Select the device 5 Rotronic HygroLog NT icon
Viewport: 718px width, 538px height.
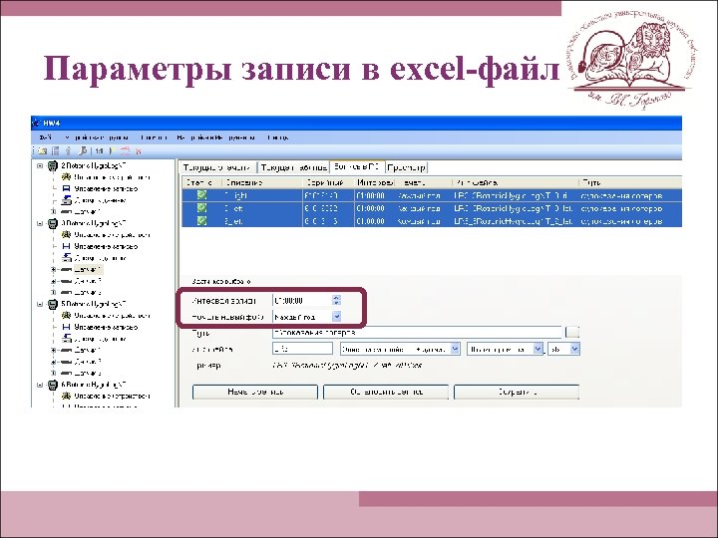click(x=53, y=304)
